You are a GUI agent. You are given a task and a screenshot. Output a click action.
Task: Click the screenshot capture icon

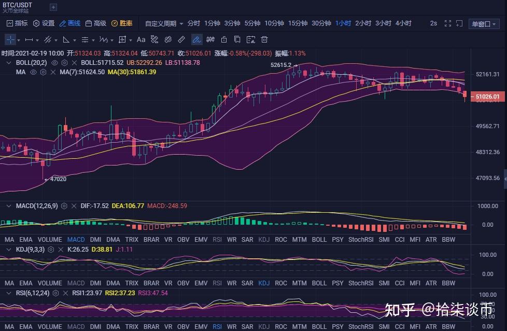(x=251, y=39)
